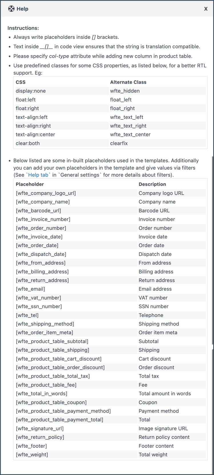
Task: Click the [wfte_shipping_method] placeholder
Action: coord(45,324)
